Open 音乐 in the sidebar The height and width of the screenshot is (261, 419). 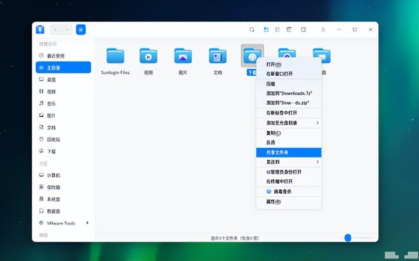click(64, 103)
